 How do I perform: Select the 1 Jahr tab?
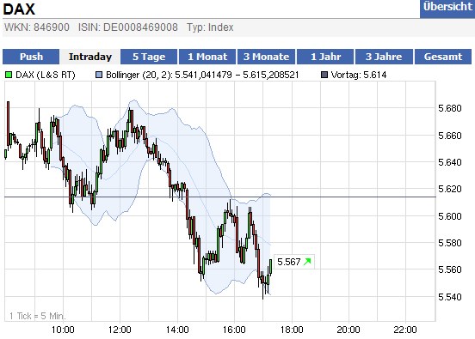[325, 57]
